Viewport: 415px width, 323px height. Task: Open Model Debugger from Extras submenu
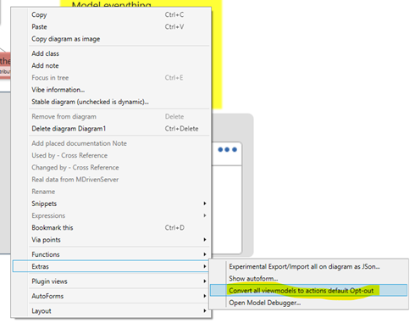(x=308, y=303)
